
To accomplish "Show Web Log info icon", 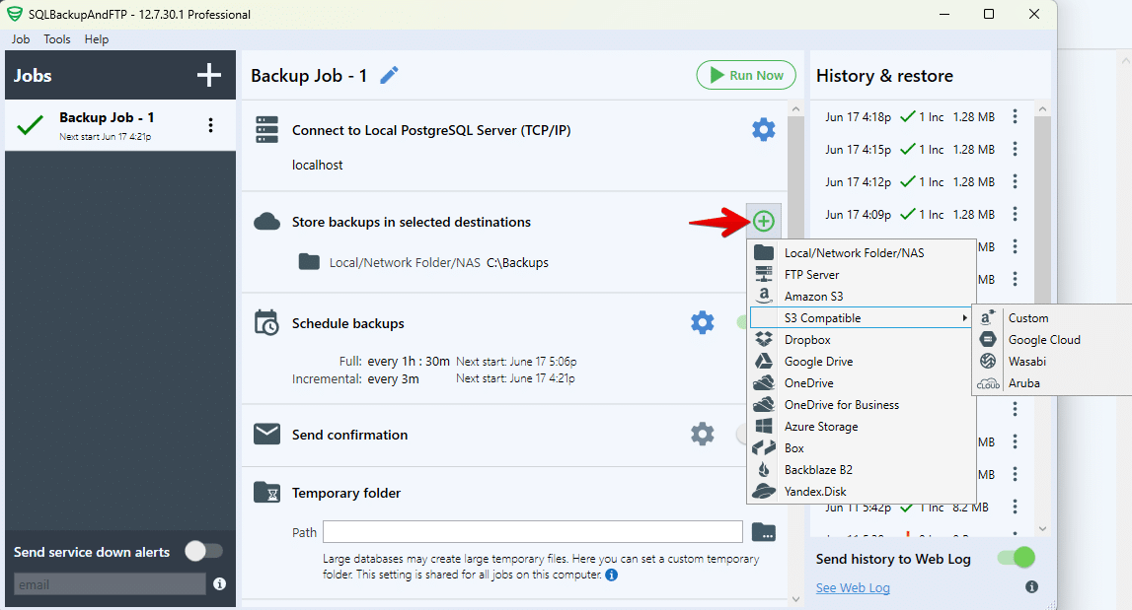I will [1031, 587].
